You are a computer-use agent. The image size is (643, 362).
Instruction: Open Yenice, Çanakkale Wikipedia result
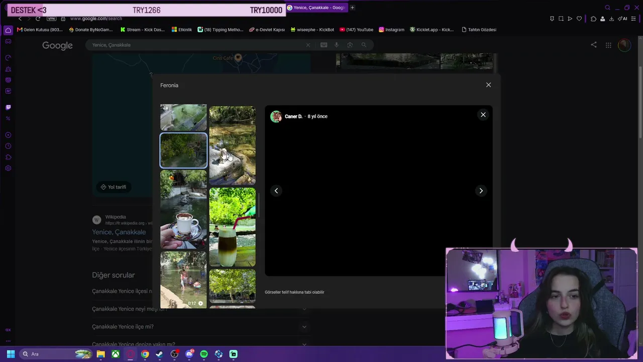tap(119, 232)
